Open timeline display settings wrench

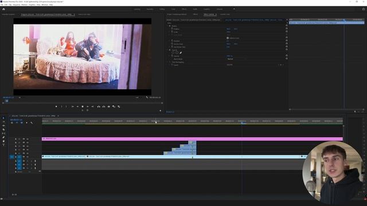32,122
